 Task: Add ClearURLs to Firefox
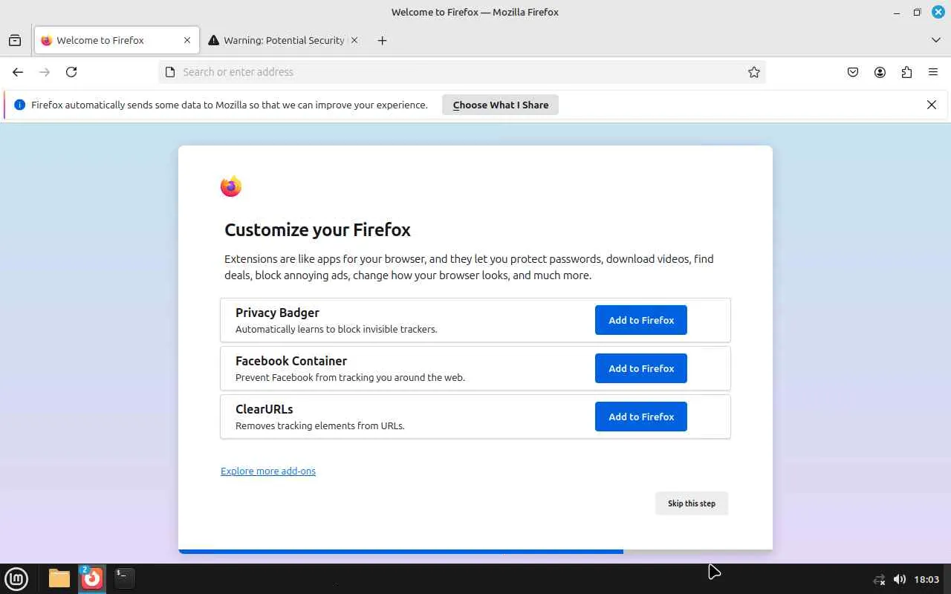click(x=641, y=417)
